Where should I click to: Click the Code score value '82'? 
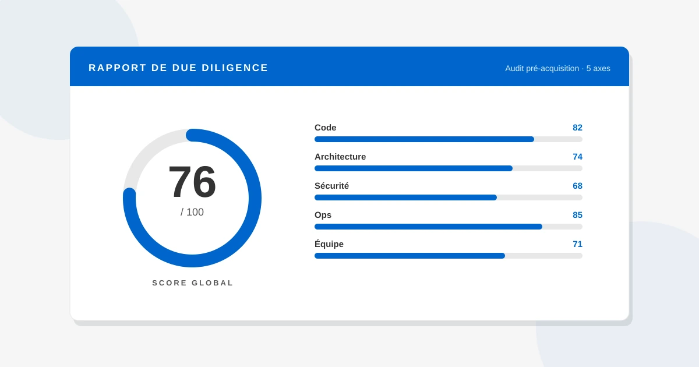coord(577,128)
